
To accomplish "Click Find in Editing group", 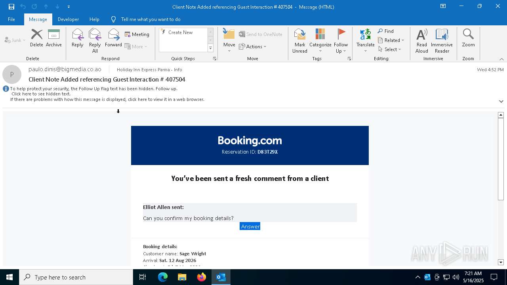I will [386, 31].
